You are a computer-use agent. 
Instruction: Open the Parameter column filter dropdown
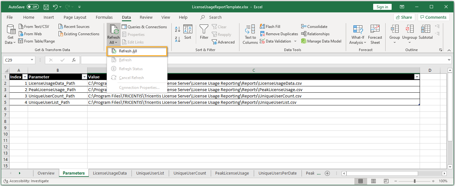(84, 77)
